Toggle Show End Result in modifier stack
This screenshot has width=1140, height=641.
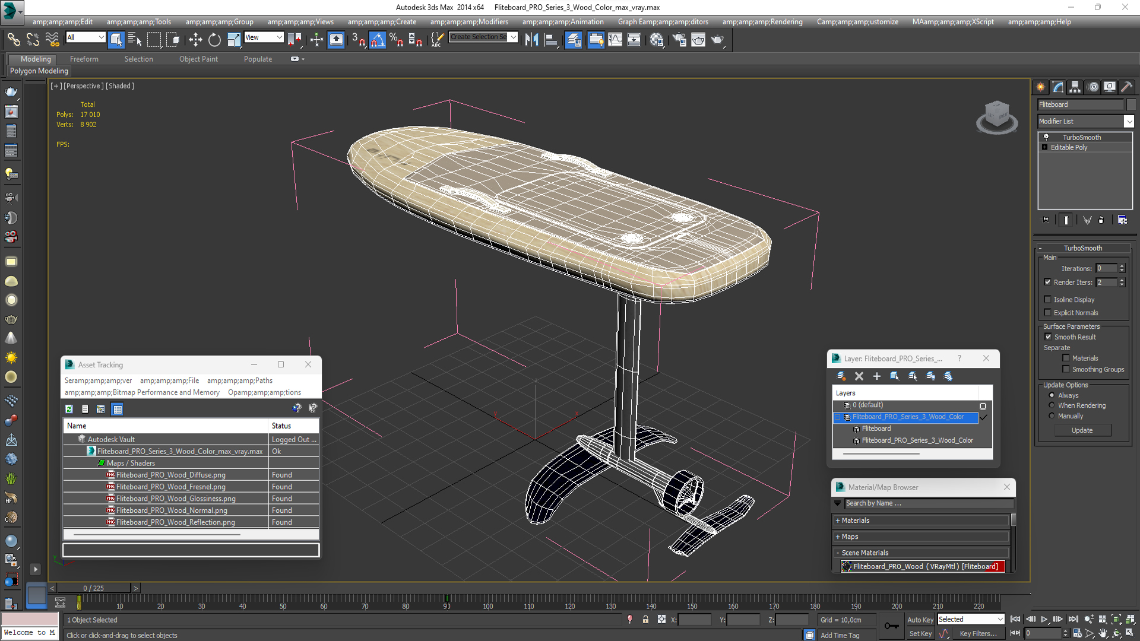point(1066,220)
